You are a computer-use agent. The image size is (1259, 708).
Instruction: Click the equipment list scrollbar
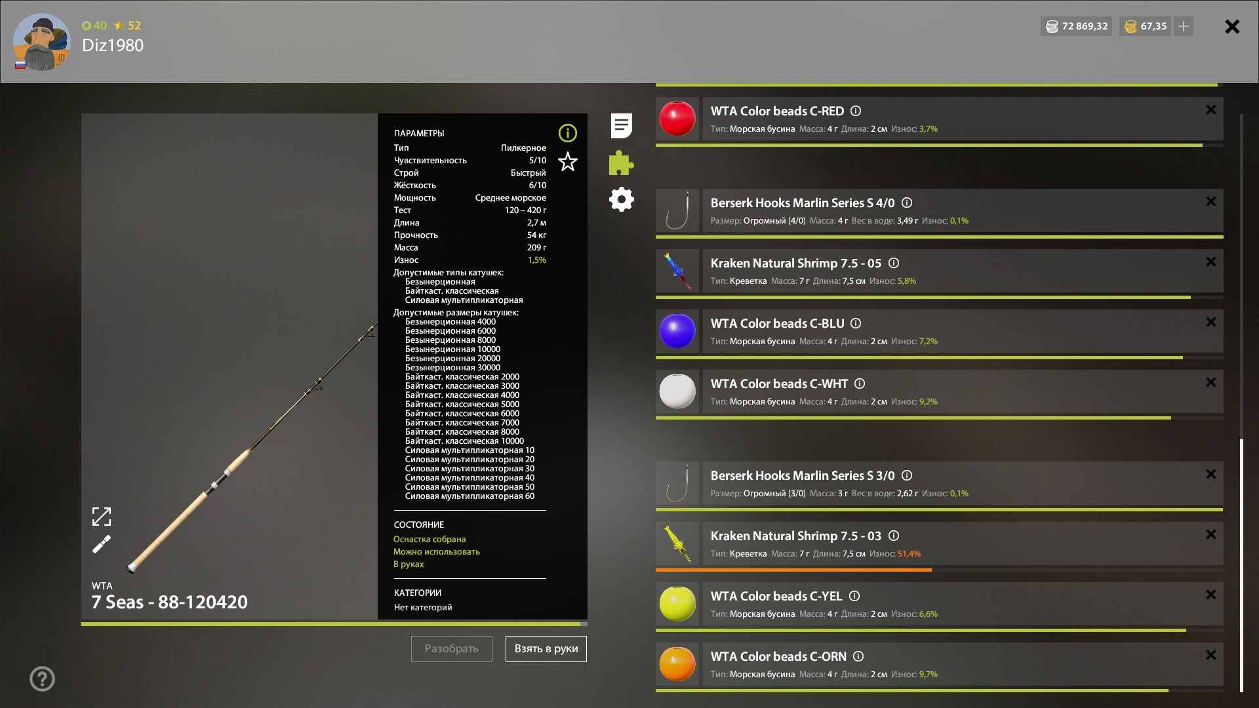[x=1241, y=565]
